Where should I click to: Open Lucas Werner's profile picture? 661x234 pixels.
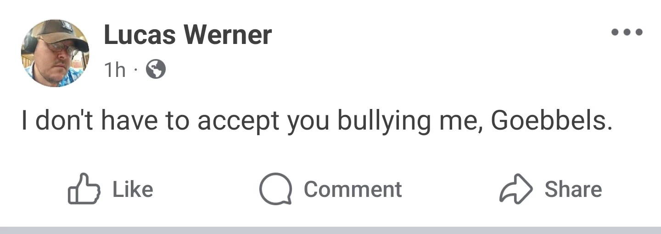tap(55, 53)
